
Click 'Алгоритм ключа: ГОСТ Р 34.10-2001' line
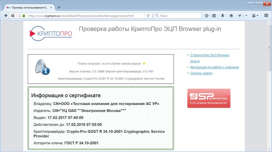[66, 143]
